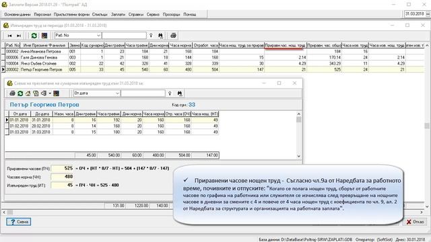Screen dimensions: 431x242
Task: Select the period row 01.02.2018 - 28.02.2018
Action: click(x=114, y=126)
